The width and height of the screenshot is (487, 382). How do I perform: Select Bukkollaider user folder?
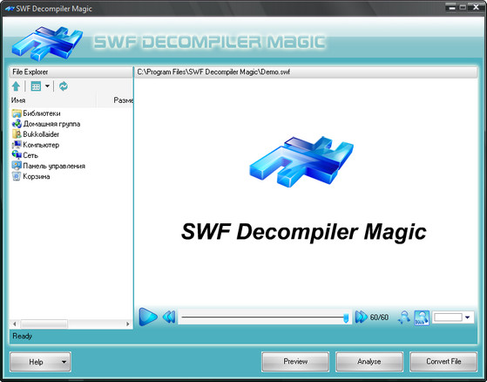pyautogui.click(x=36, y=134)
